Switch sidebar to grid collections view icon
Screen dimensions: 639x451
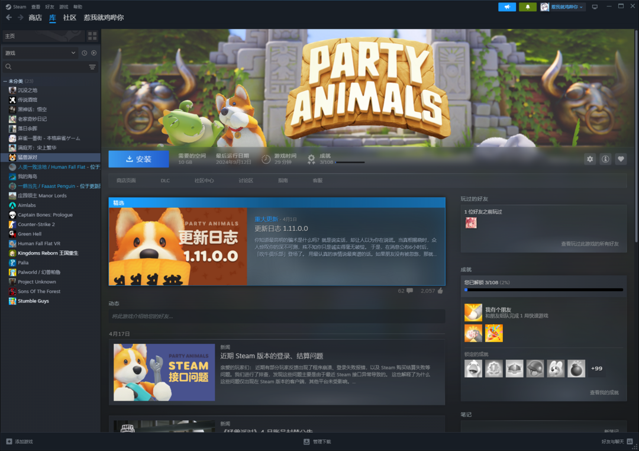pyautogui.click(x=92, y=36)
